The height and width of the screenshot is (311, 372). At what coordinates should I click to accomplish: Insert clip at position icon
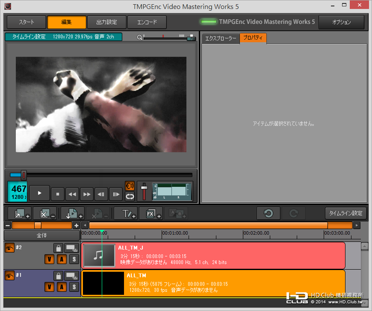[73, 213]
